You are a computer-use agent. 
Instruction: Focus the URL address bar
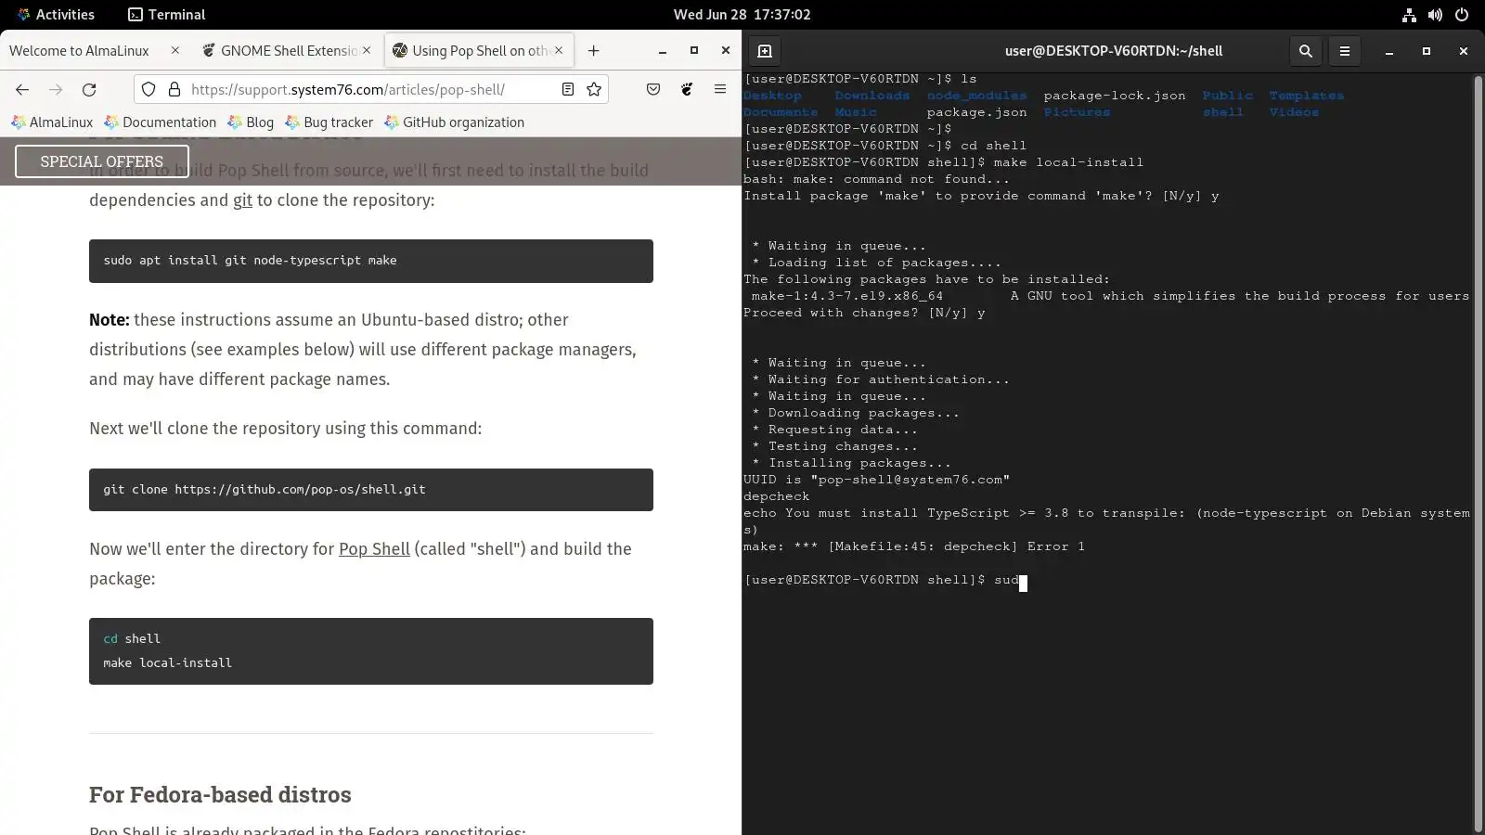[369, 89]
